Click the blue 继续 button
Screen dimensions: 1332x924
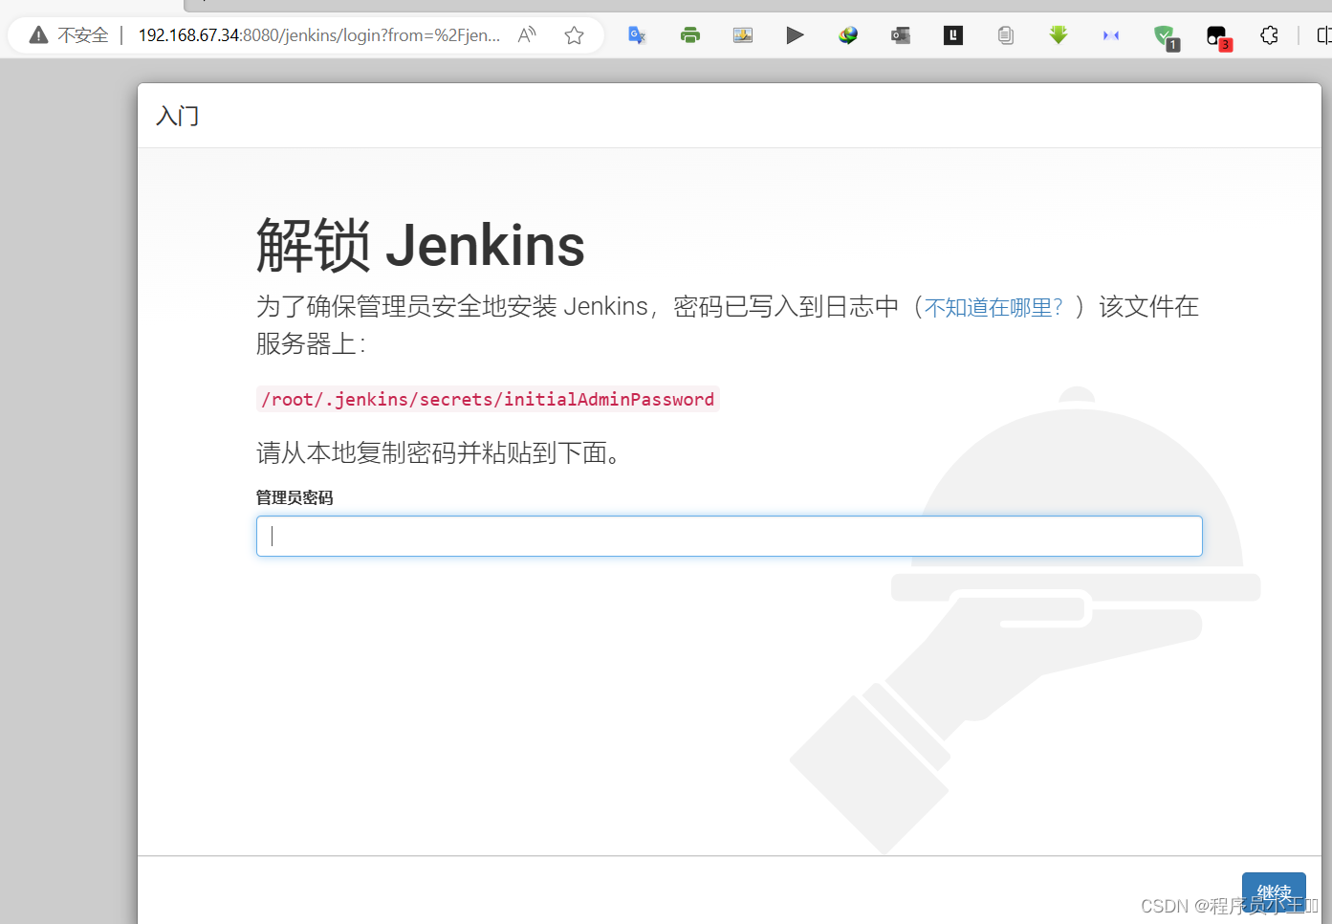click(x=1274, y=893)
